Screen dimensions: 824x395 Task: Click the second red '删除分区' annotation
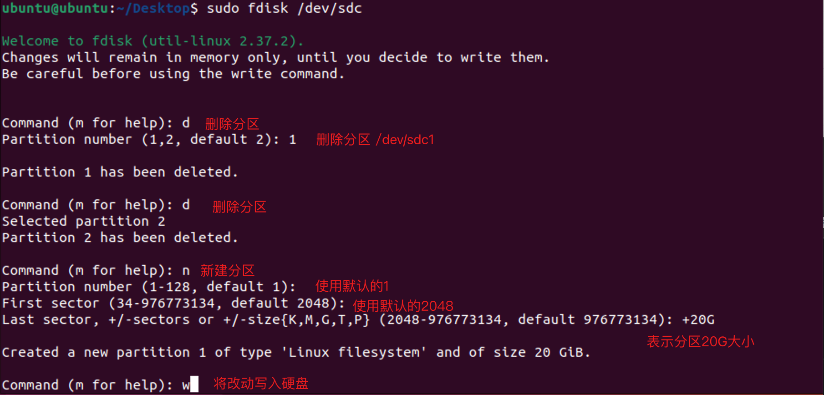coord(239,207)
